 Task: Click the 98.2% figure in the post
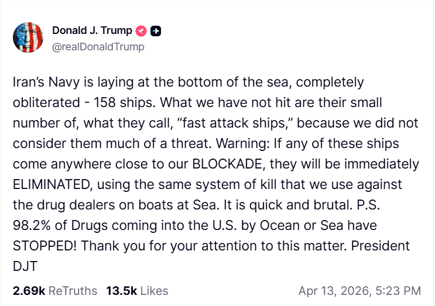click(32, 225)
